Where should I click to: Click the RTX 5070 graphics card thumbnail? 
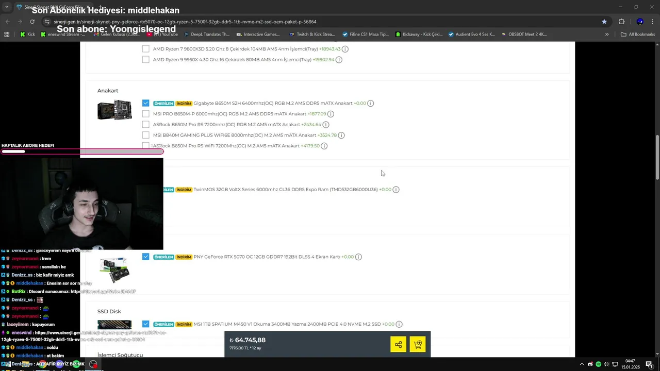(114, 269)
